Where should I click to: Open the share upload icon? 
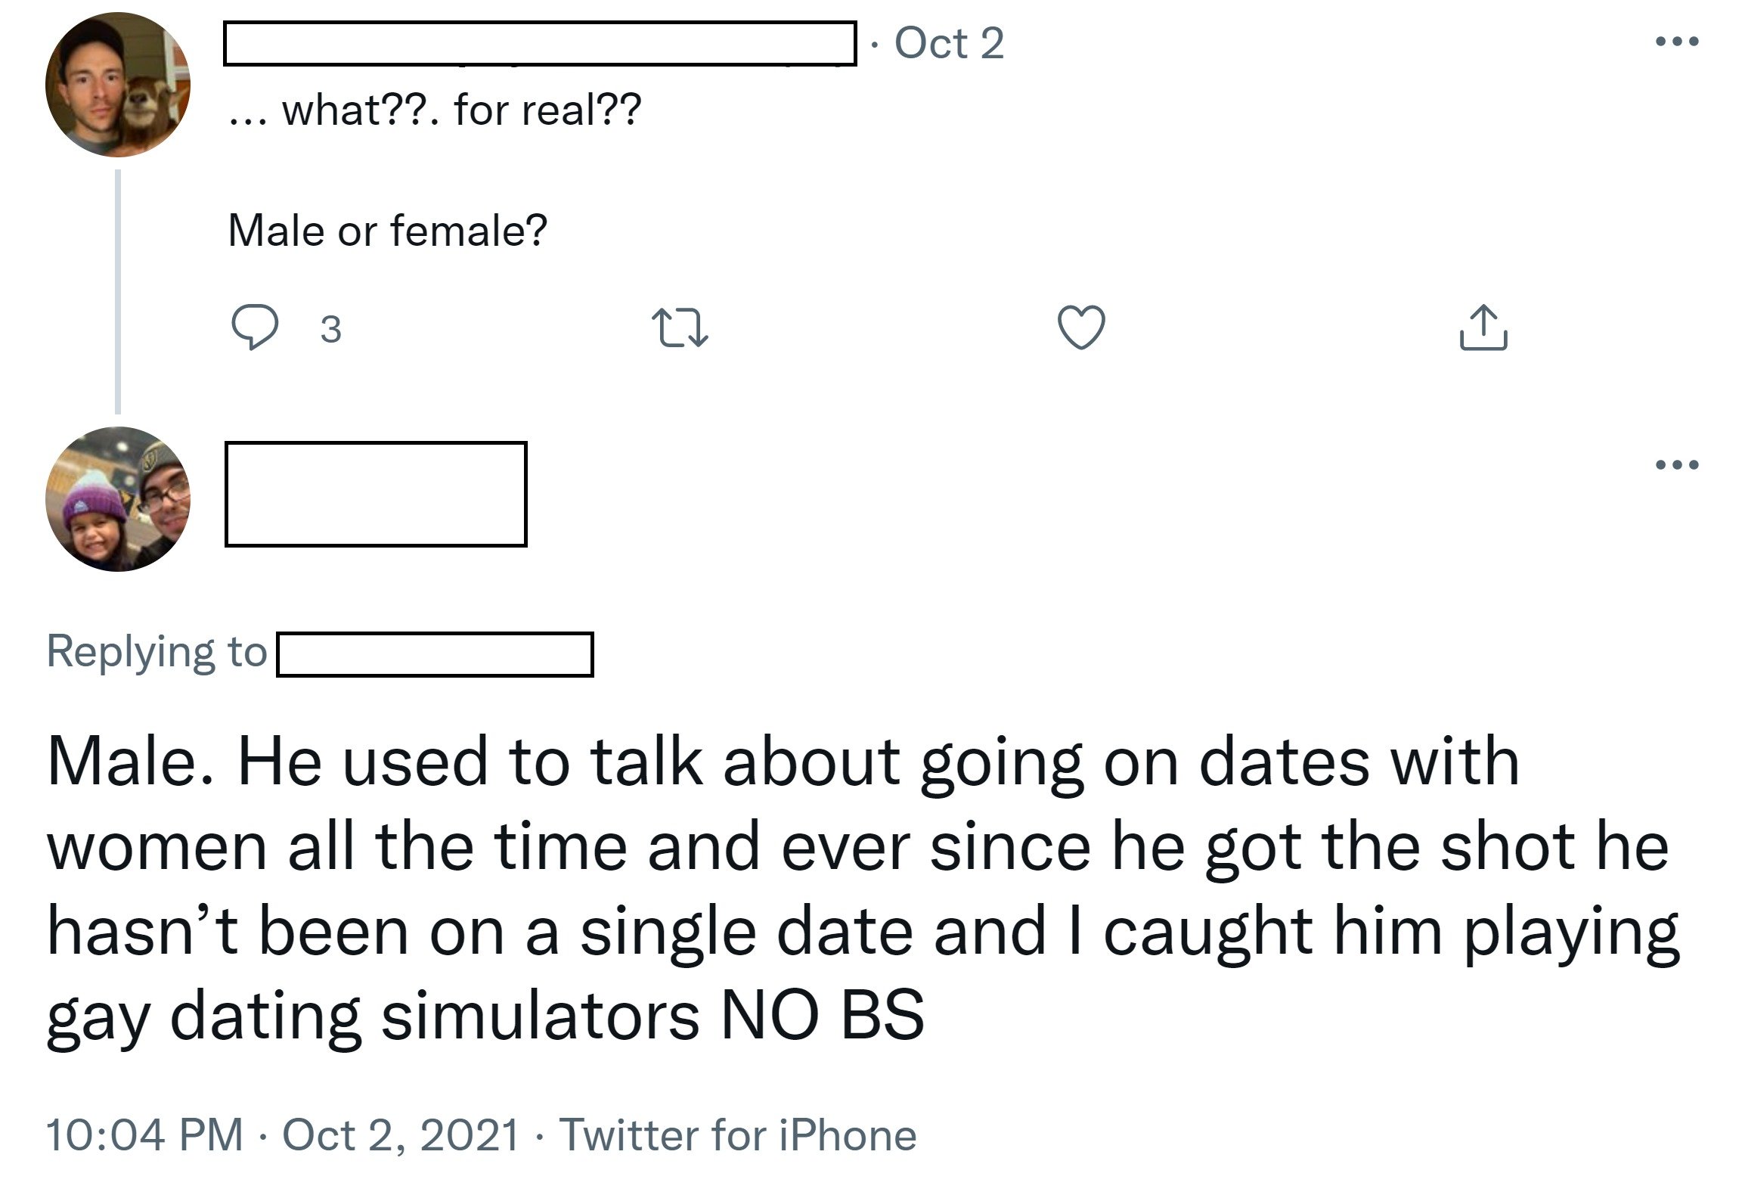[1483, 327]
